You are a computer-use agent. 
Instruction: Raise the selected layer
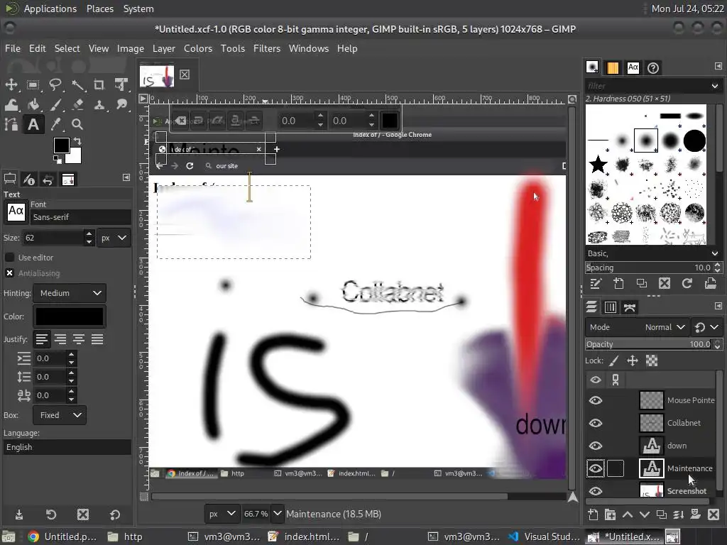628,514
